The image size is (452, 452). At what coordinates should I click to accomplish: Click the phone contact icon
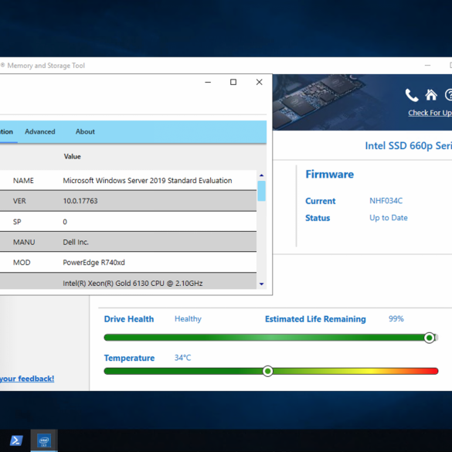(412, 95)
